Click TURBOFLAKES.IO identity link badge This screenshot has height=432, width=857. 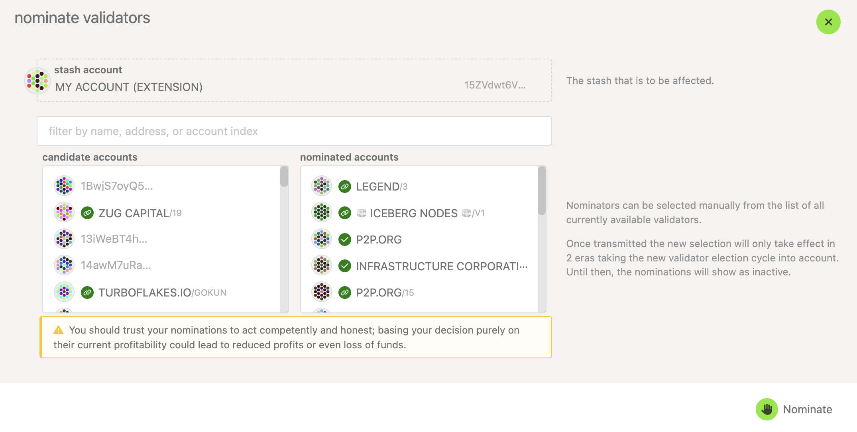coord(87,293)
